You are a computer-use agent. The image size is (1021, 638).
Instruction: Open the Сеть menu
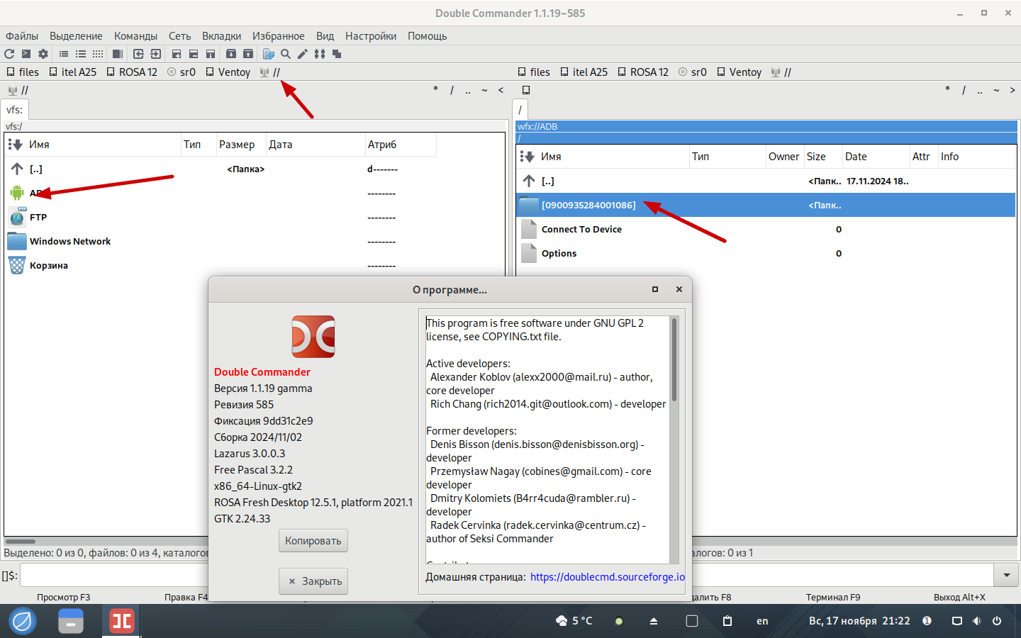coord(179,36)
